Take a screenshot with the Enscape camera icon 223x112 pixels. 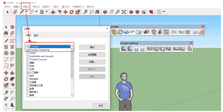click(139, 32)
